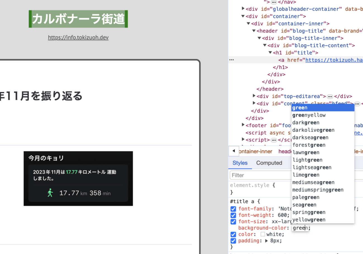
Task: Click the ellipsis badge before the closing nav tag
Action: pyautogui.click(x=274, y=2)
